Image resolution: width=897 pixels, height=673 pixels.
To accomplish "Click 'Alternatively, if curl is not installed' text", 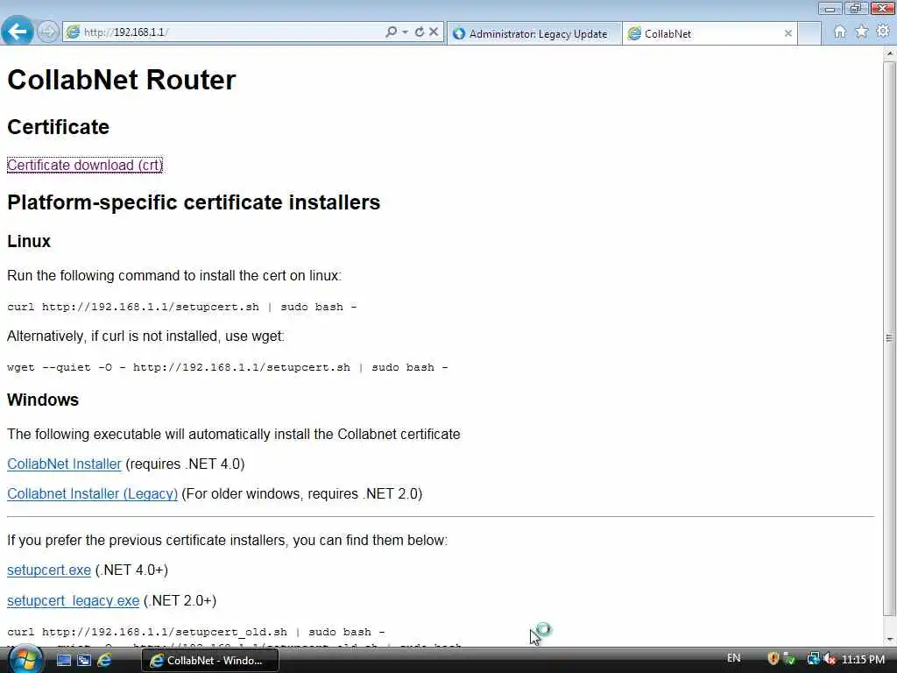I will coord(145,336).
